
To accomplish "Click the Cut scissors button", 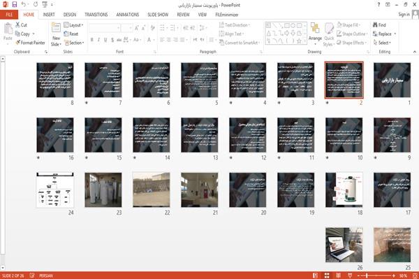I will [21, 25].
